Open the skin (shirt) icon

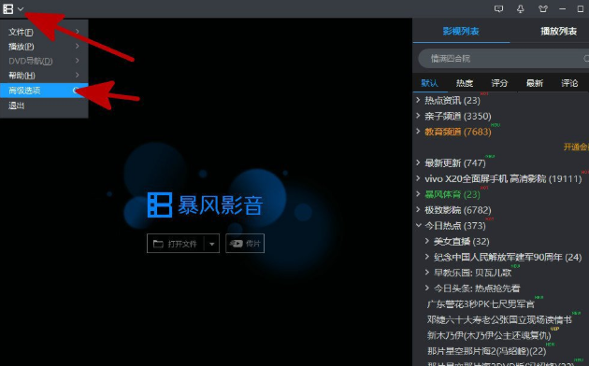point(543,9)
